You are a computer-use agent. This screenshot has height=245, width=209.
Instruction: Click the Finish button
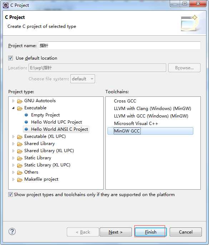[x=150, y=232]
